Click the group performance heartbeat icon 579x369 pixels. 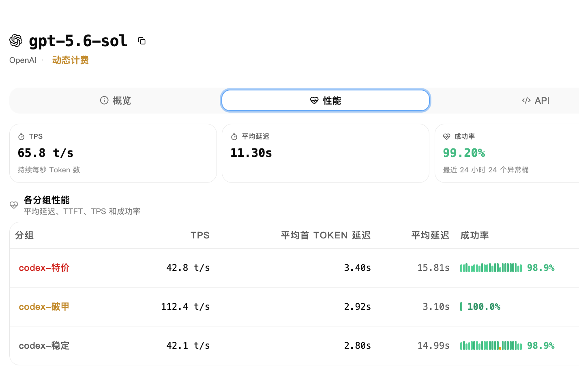pos(14,205)
